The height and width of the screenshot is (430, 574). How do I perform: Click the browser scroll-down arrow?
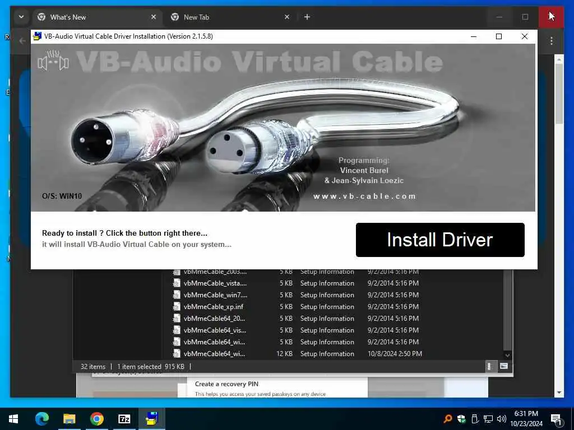(x=559, y=392)
